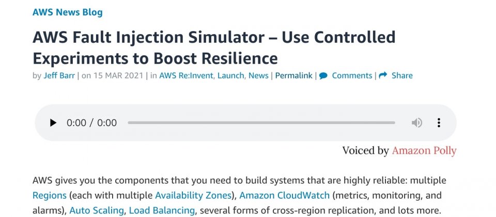
Task: Jump to the Comments section link
Action: tap(352, 75)
